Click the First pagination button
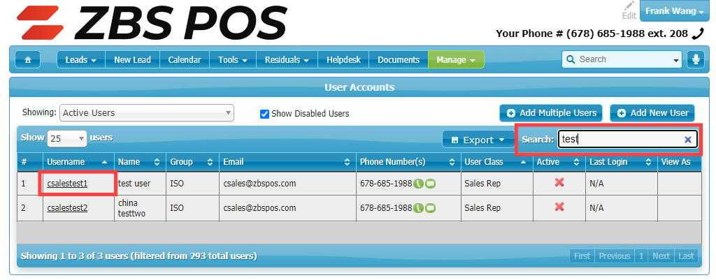This screenshot has height=280, width=716. click(582, 256)
